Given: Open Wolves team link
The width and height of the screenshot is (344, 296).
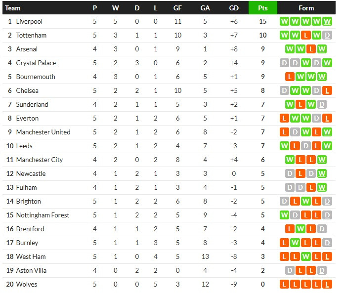Looking at the screenshot, I should 27,284.
